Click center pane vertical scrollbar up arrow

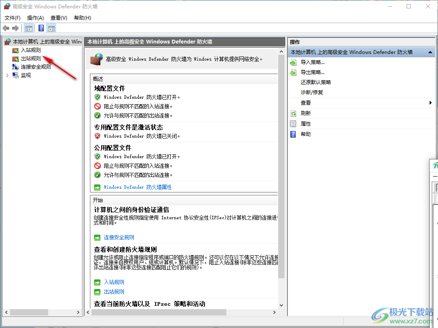coord(281,52)
